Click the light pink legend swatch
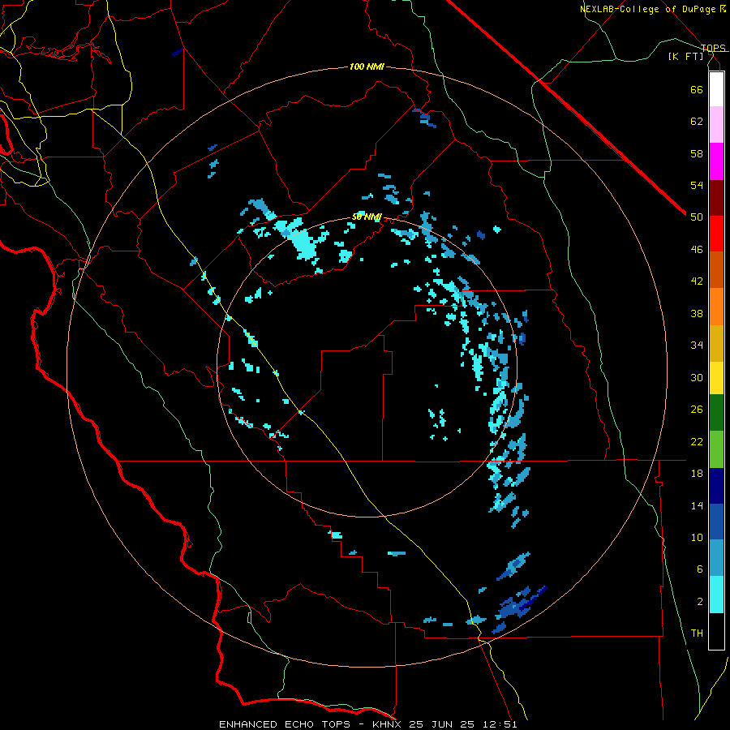 716,124
